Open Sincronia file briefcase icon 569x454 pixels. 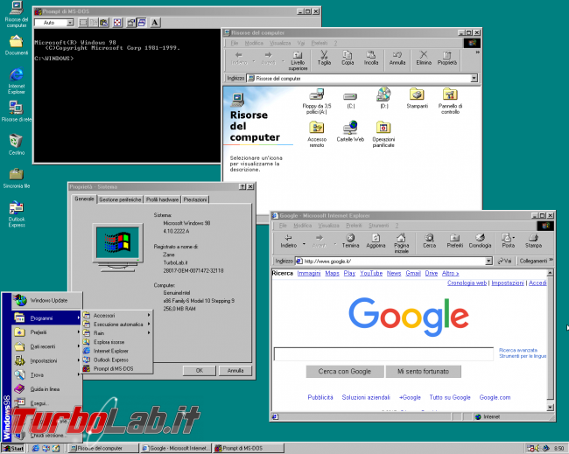17,178
